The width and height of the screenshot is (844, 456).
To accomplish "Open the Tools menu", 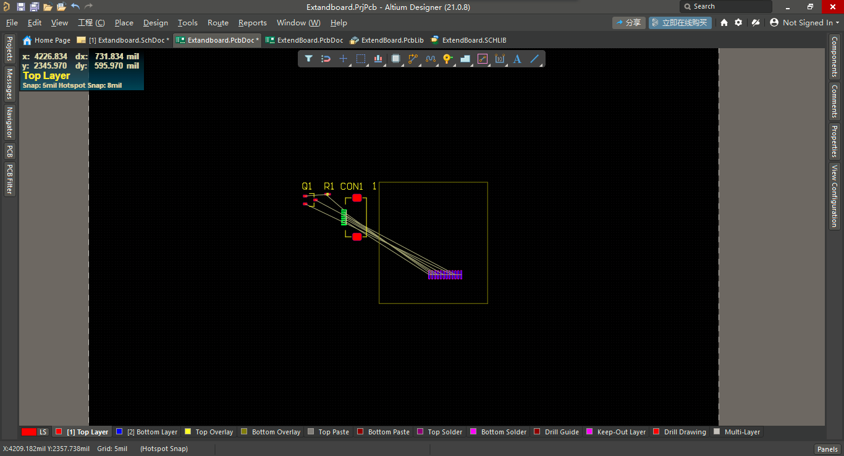I will click(188, 22).
